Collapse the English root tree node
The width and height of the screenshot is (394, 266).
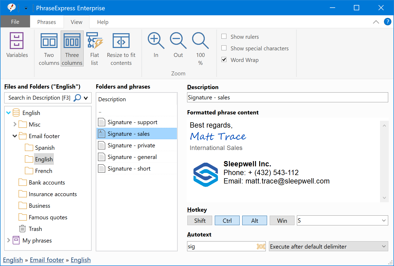[8, 113]
